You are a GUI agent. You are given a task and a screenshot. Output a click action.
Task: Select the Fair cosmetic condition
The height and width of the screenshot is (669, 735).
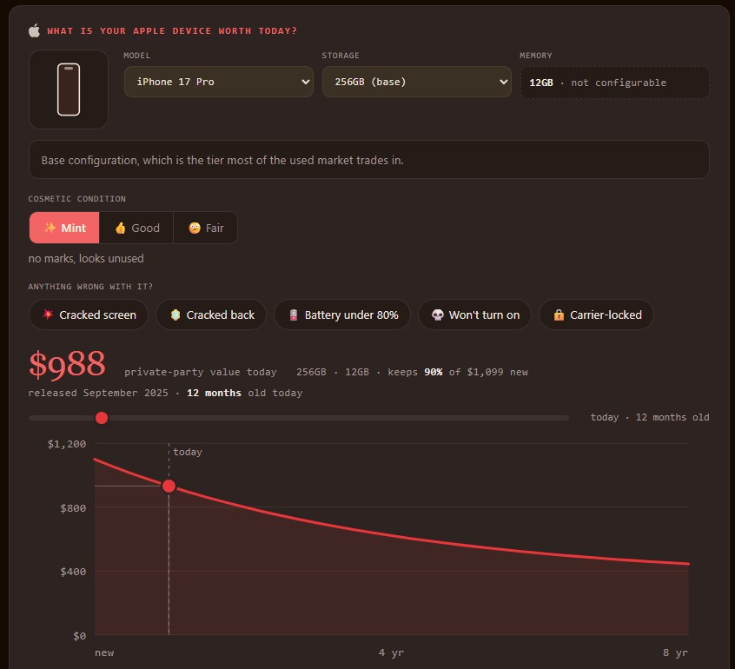coord(205,228)
